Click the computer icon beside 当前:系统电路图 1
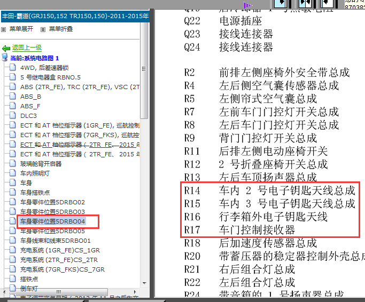 [5, 58]
